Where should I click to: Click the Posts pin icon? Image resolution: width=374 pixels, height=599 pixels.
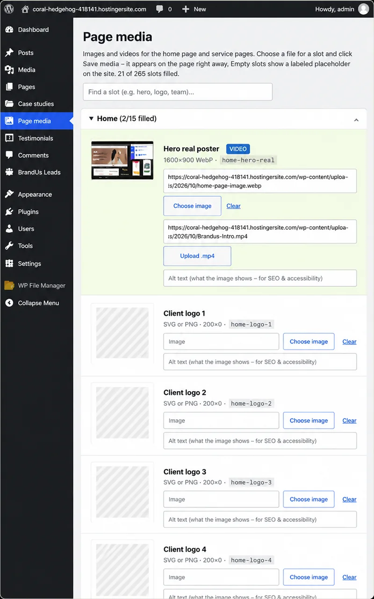click(x=9, y=53)
